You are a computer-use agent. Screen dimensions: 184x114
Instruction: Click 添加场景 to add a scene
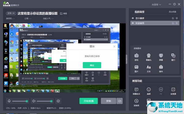(172, 12)
